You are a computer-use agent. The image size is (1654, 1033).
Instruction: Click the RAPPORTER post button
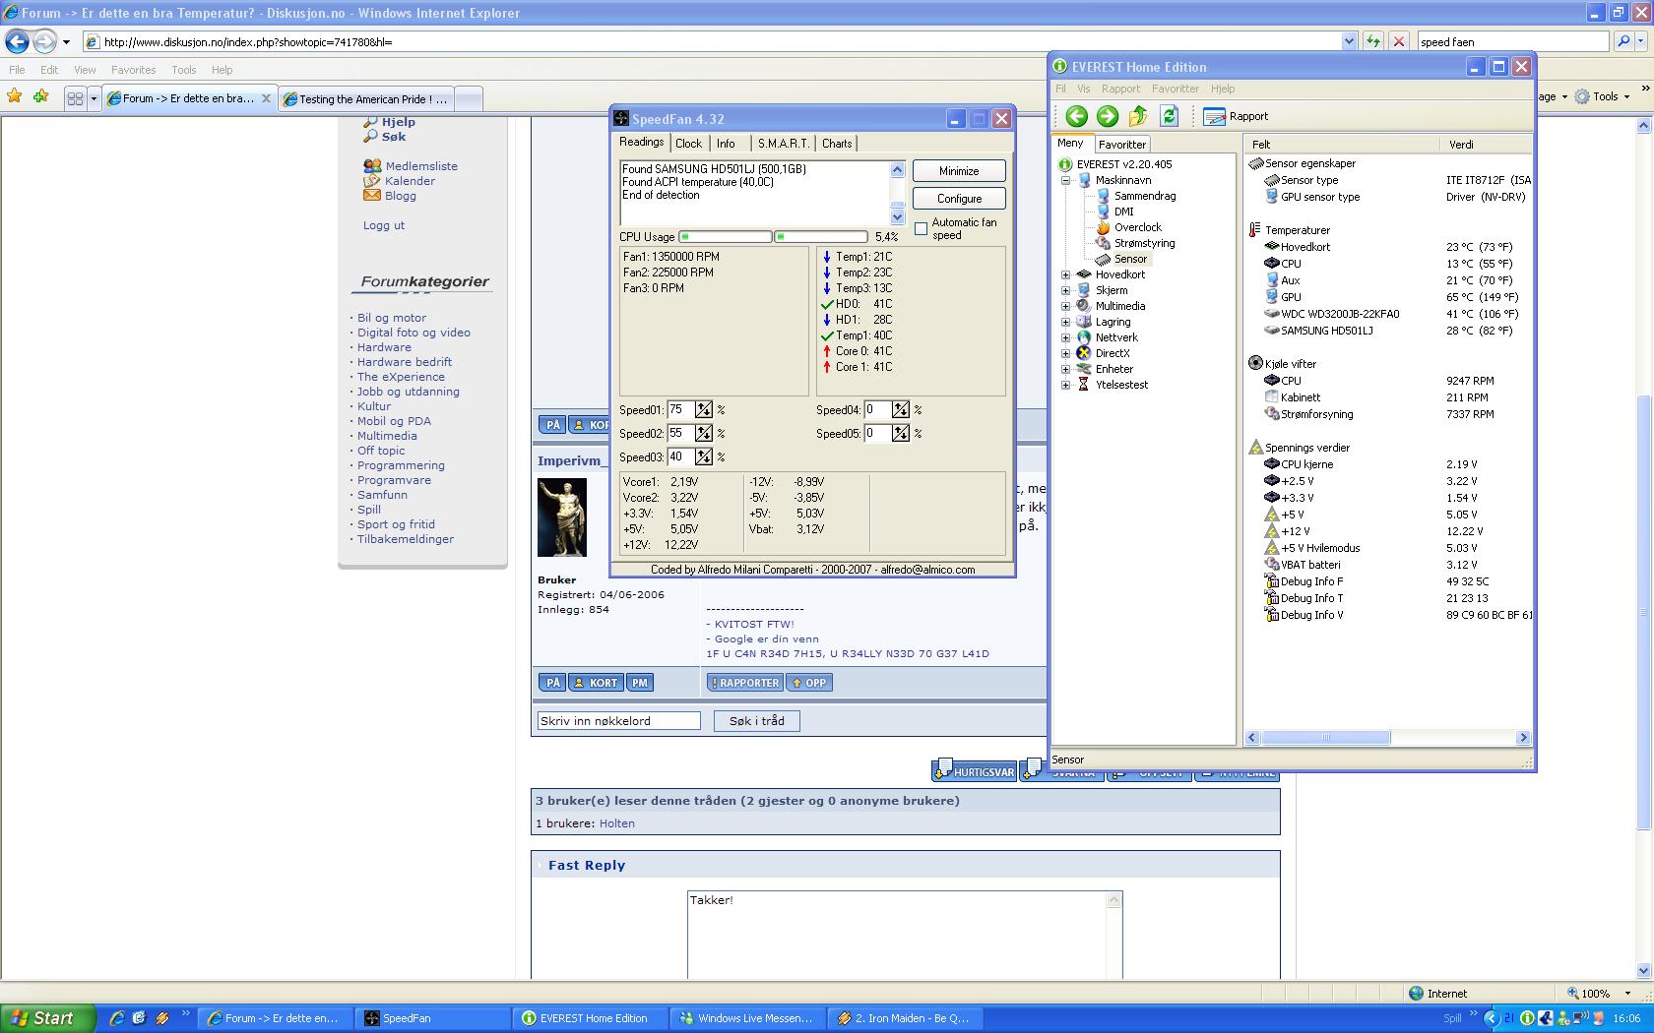pos(744,683)
